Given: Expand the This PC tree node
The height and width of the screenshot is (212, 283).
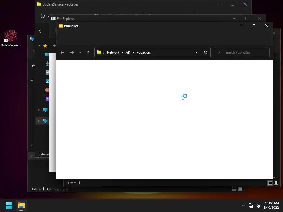Looking at the screenshot, I should pyautogui.click(x=39, y=110).
